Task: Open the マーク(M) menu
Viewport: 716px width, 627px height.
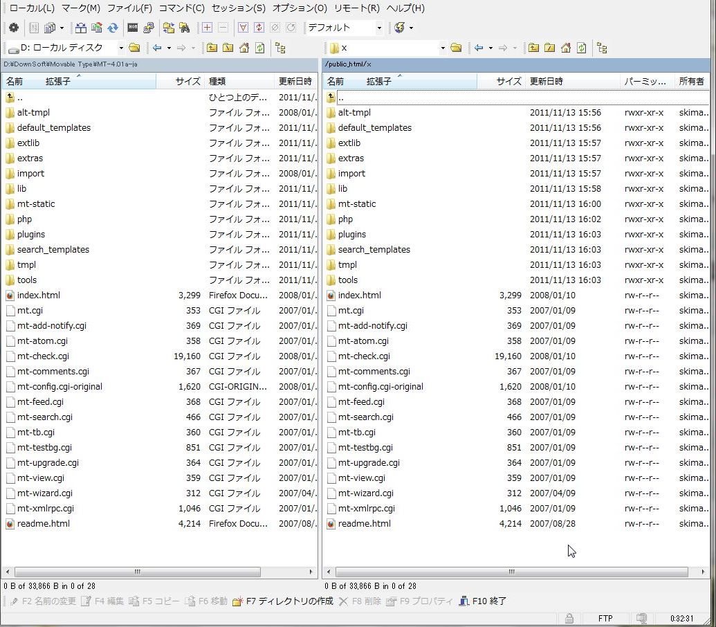Action: click(x=81, y=8)
